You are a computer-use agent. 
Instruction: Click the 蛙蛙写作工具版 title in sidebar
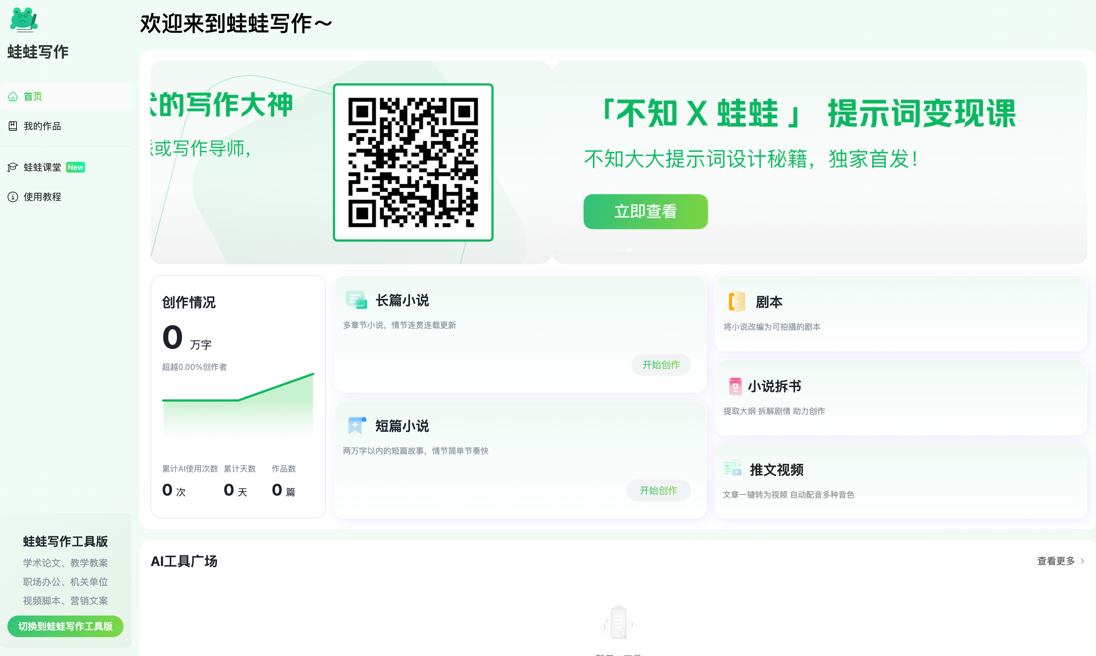click(65, 541)
